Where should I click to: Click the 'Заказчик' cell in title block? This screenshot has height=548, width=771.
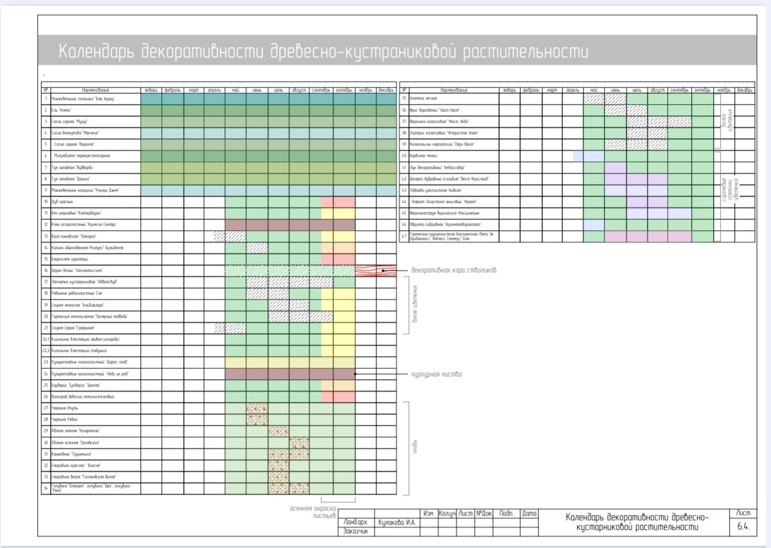(356, 532)
